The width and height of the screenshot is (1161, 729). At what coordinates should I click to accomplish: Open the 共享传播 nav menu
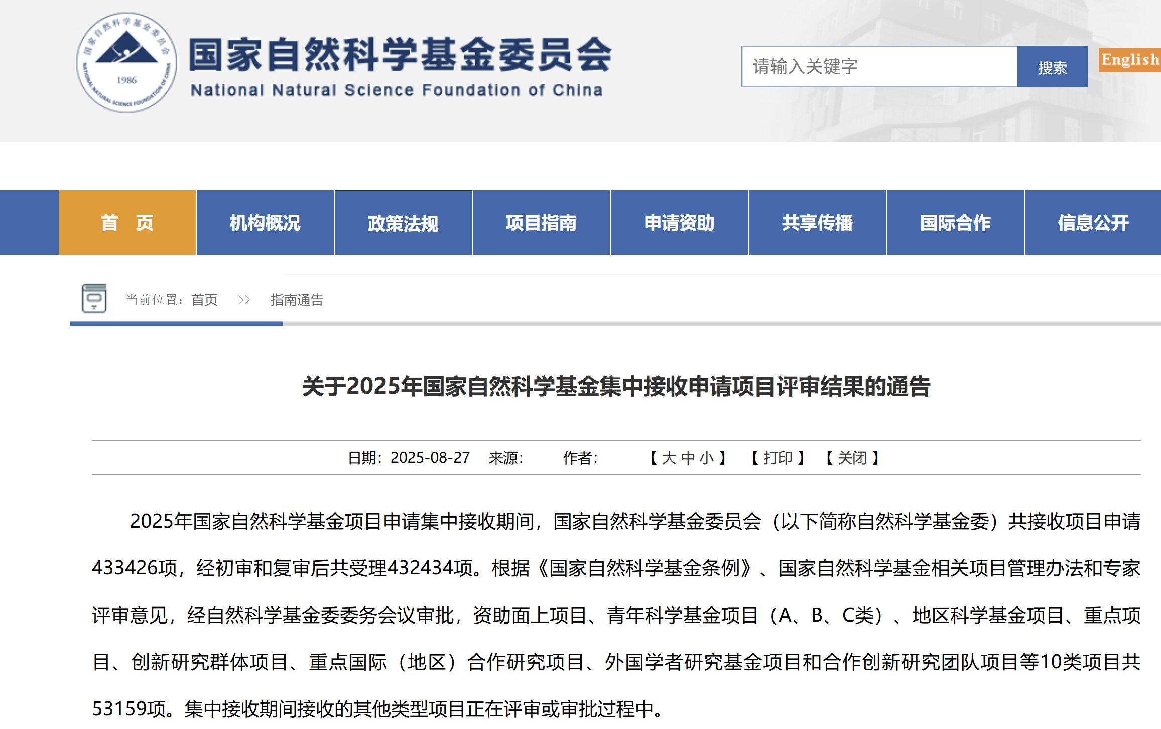tap(817, 222)
